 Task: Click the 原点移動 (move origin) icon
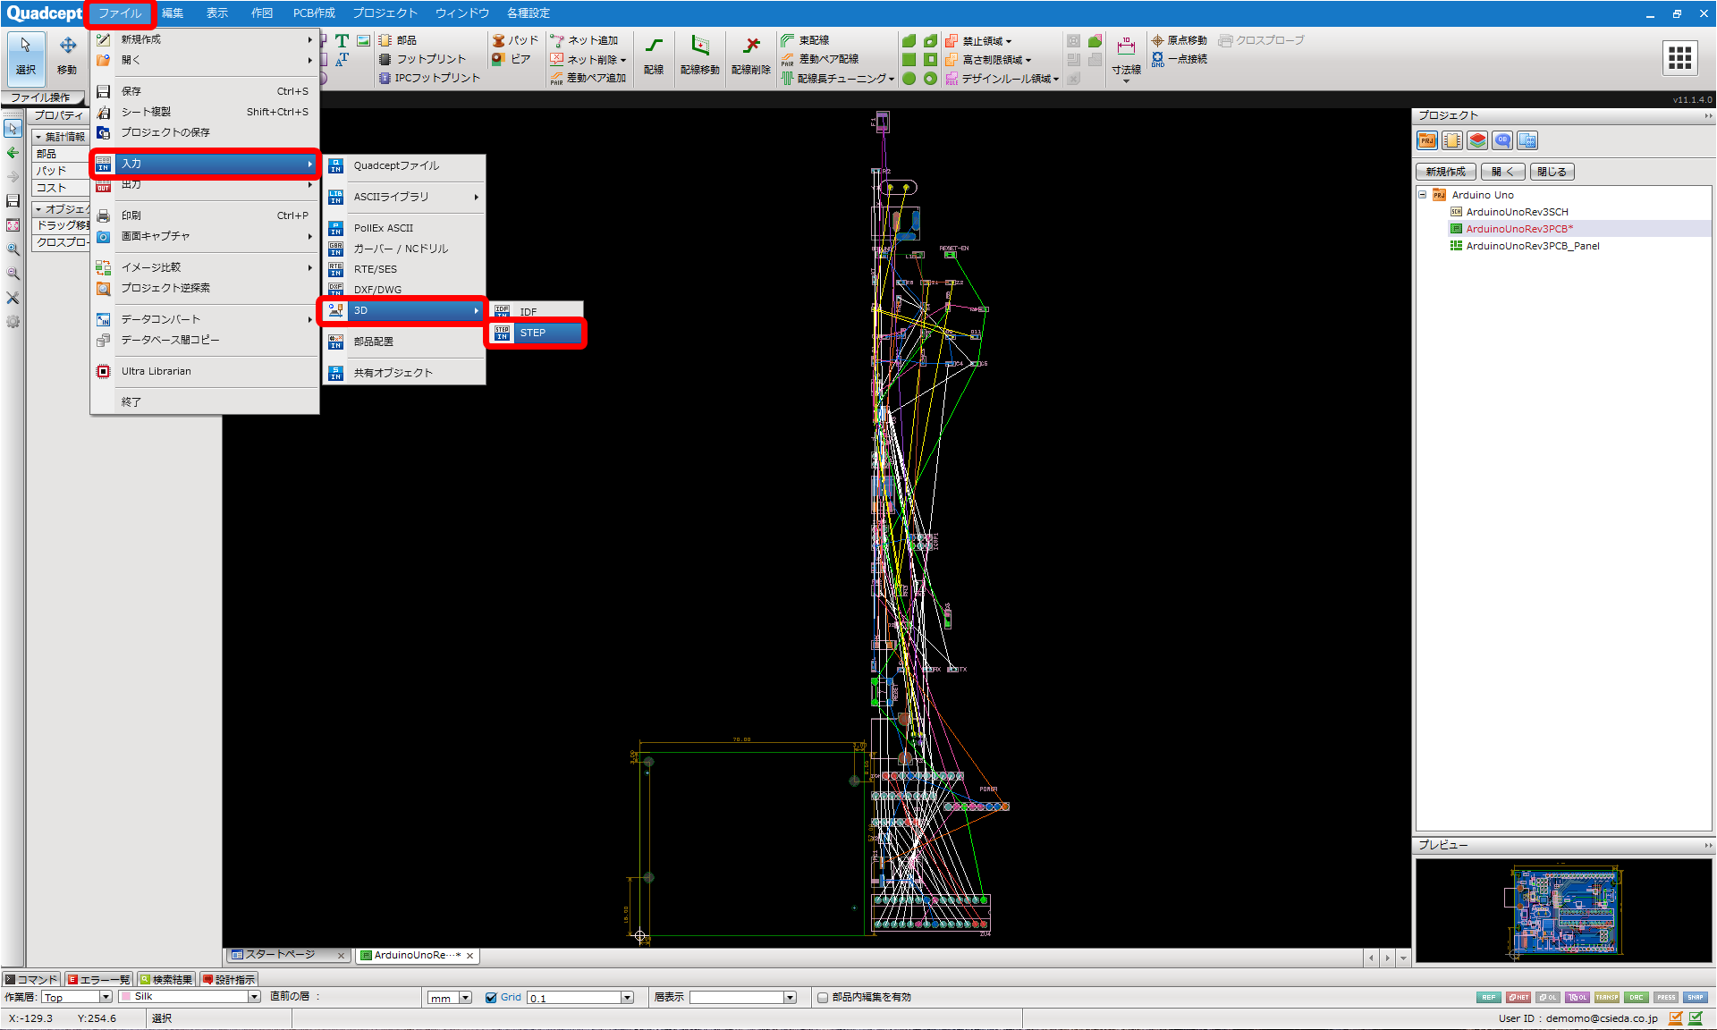pyautogui.click(x=1179, y=40)
